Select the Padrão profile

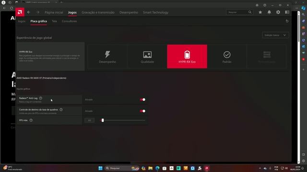coord(227,56)
